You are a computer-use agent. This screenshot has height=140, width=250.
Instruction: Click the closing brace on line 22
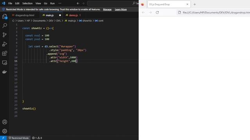[23, 101]
